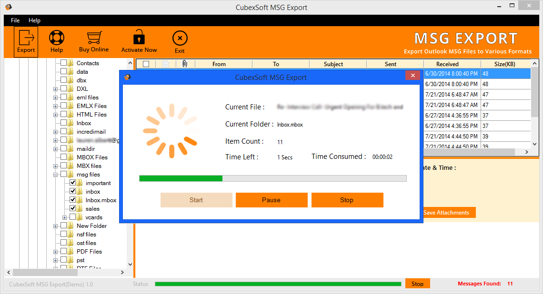This screenshot has height=294, width=543.
Task: Collapse the msg files tree node
Action: click(55, 175)
